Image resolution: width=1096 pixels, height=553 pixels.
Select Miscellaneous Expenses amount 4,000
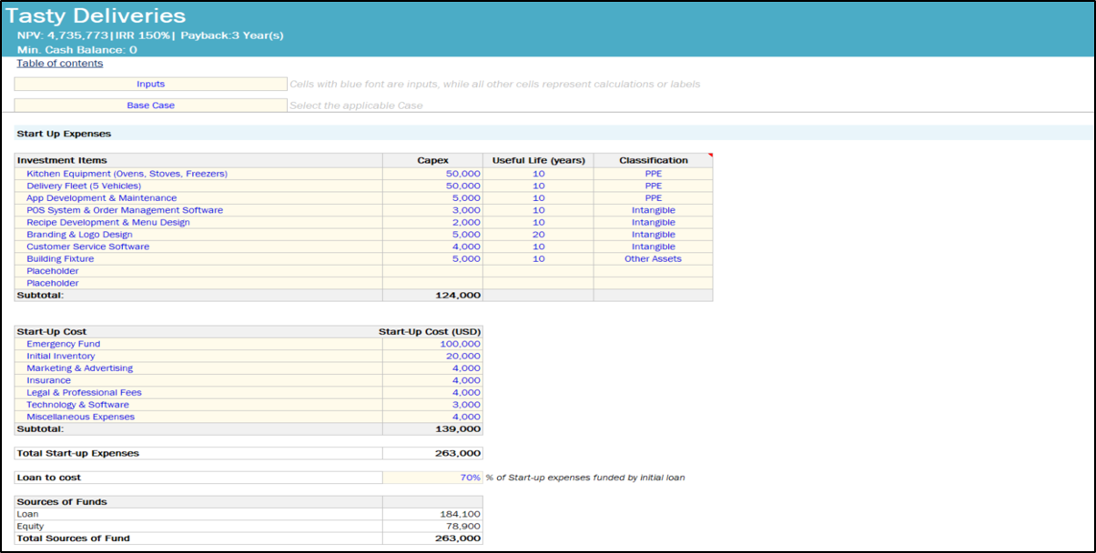pyautogui.click(x=432, y=417)
